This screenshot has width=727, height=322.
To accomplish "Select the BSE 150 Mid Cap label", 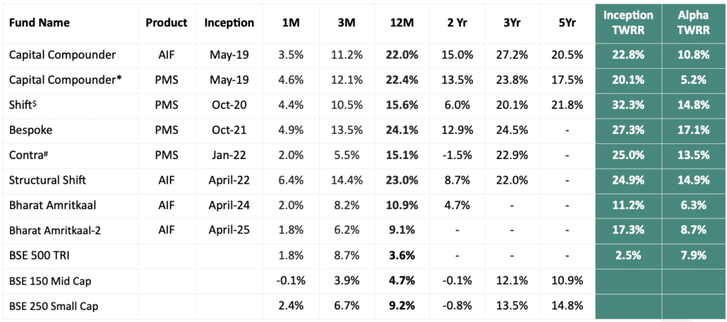I will (50, 280).
